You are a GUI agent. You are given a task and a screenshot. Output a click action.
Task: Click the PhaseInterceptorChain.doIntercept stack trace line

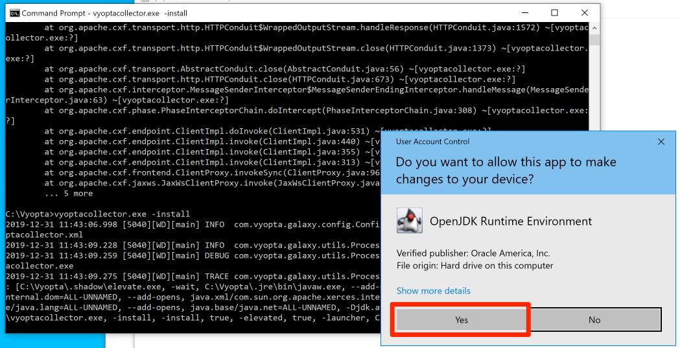coord(297,116)
